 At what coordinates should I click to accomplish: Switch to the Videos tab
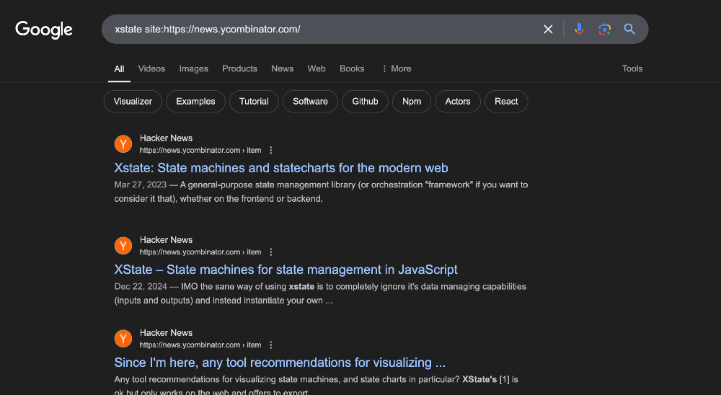click(x=151, y=68)
